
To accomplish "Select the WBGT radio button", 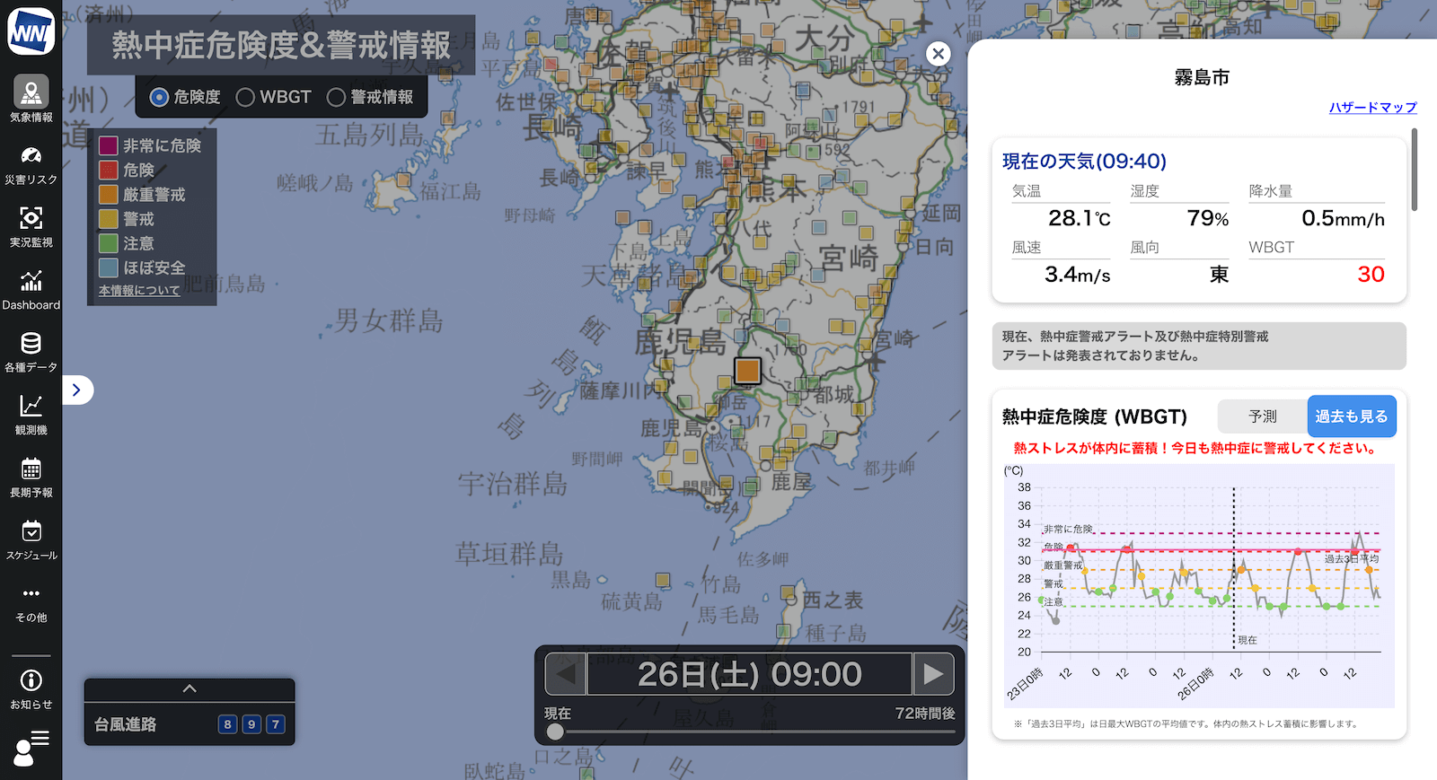I will [x=245, y=97].
